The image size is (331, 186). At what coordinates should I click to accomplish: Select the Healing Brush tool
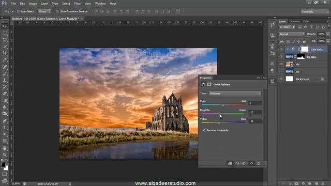[5, 67]
